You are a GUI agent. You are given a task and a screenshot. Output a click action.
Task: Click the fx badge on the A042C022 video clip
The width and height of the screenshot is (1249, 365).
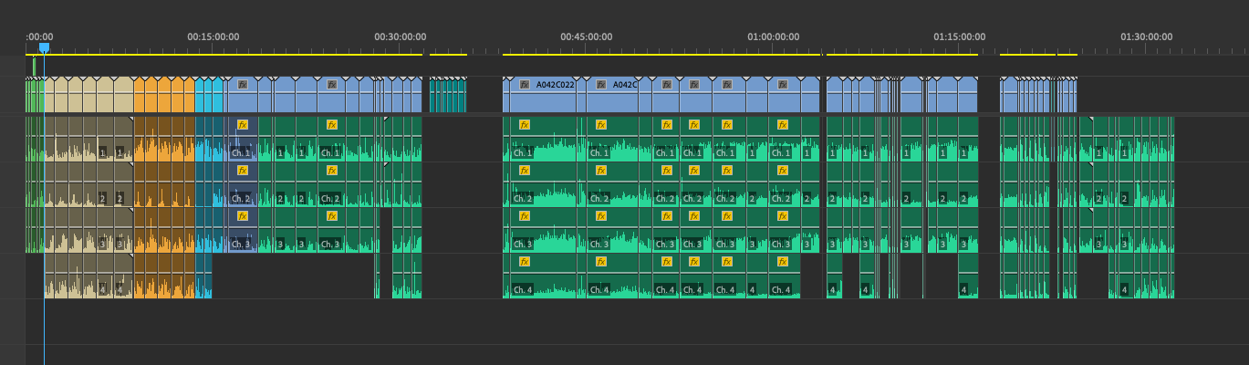click(525, 85)
